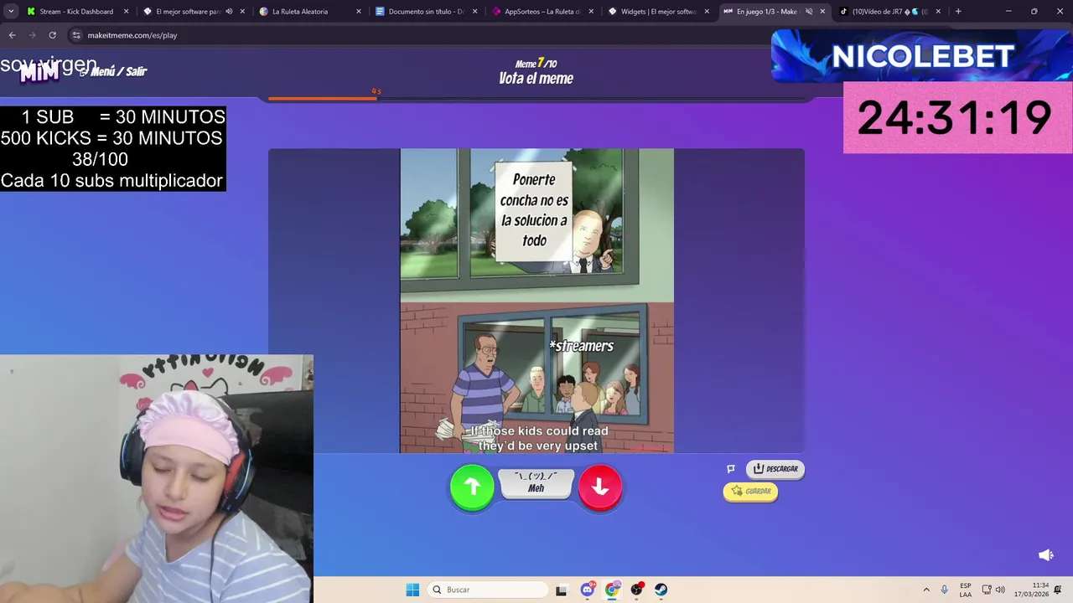Click the voting timer progress bar

coord(536,98)
